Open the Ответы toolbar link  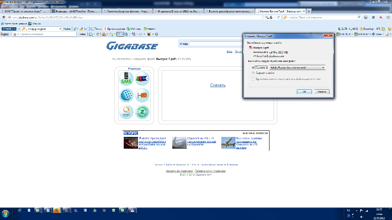tap(149, 29)
